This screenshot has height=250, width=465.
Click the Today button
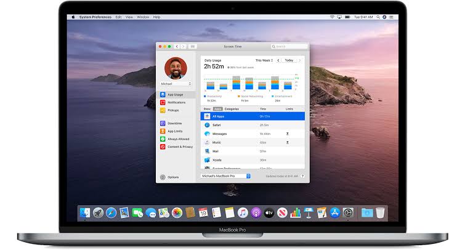pyautogui.click(x=289, y=60)
